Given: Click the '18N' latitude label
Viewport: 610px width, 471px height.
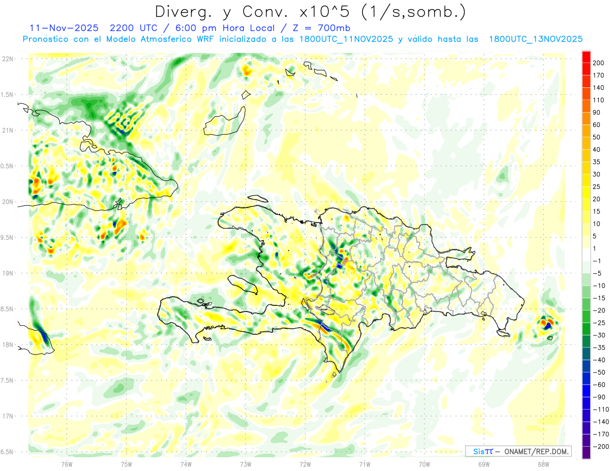Looking at the screenshot, I should pos(7,344).
